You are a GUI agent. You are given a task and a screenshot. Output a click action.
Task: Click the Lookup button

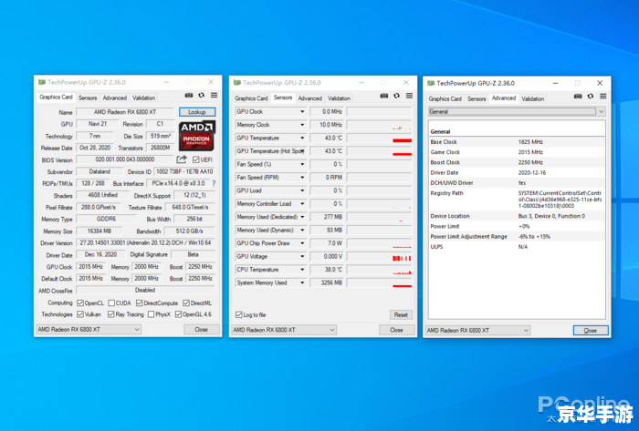pyautogui.click(x=197, y=112)
